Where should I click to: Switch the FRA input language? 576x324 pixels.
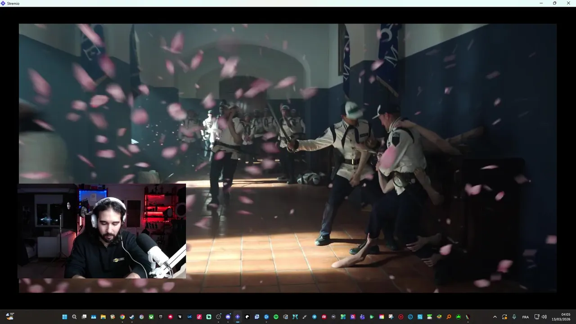click(x=525, y=317)
